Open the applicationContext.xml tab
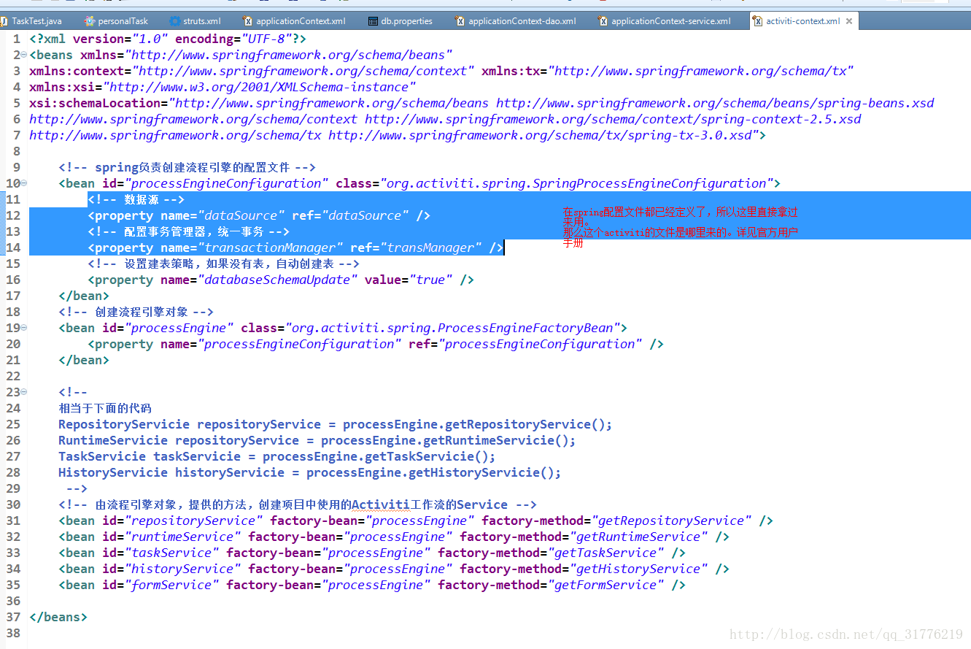 (294, 21)
